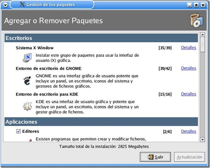The width and height of the screenshot is (210, 168).
Task: Close the Gestión de los paquetes window
Action: (203, 5)
